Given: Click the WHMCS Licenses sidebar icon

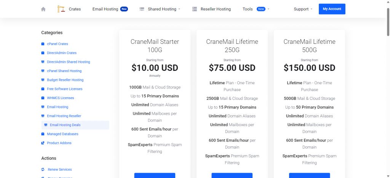Looking at the screenshot, I should tap(43, 98).
